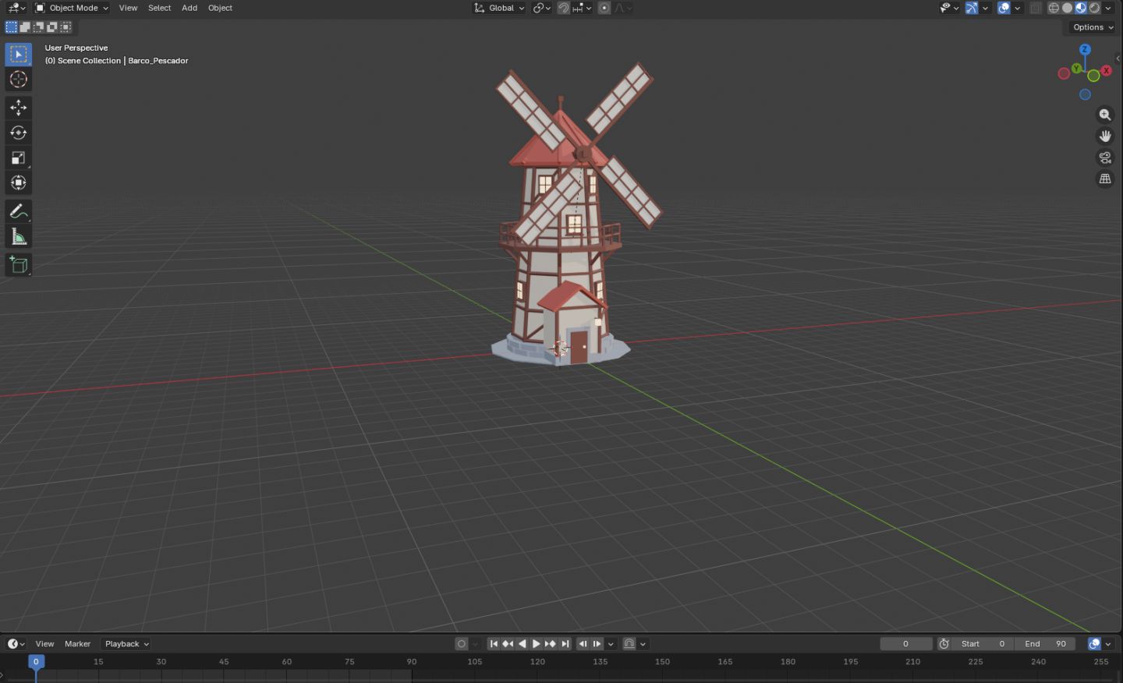
Task: Open the Add menu
Action: (190, 8)
